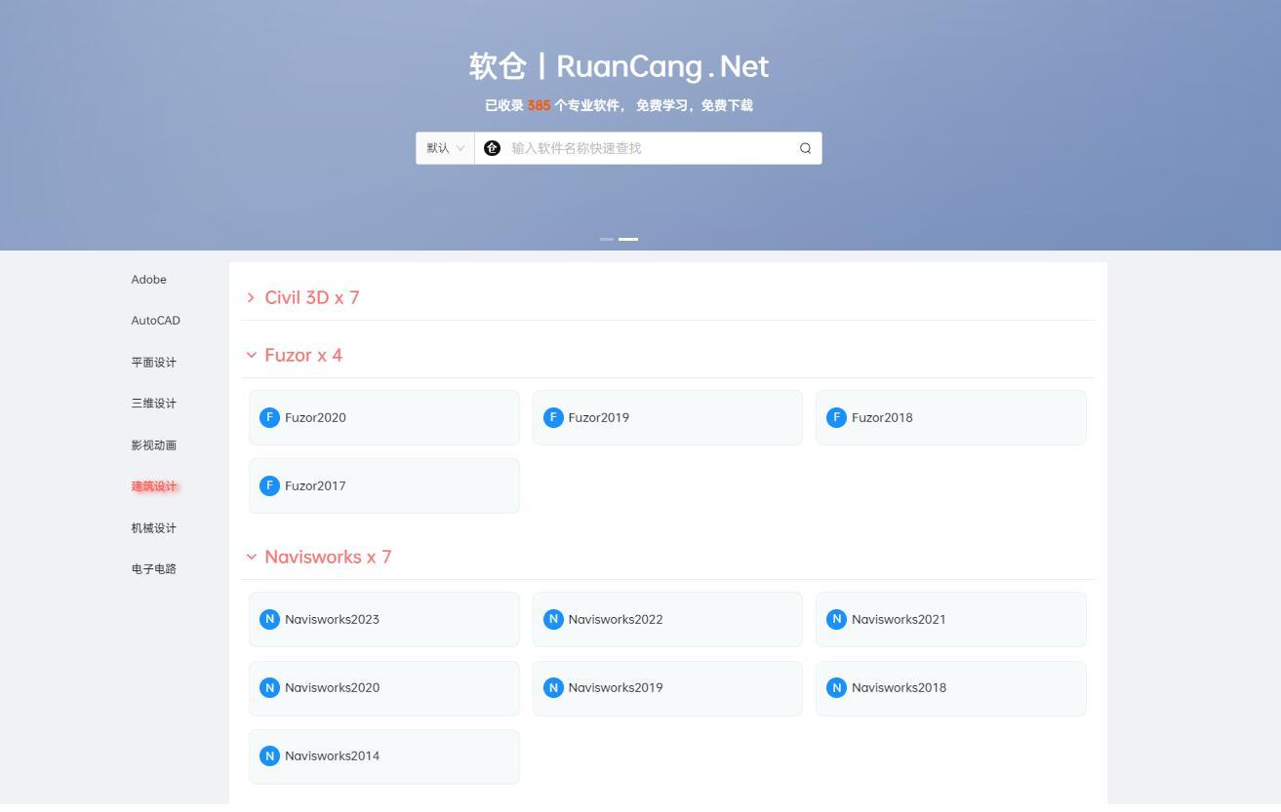Expand the Civil 3D x 7 section chevron
This screenshot has height=812, width=1281.
point(251,297)
